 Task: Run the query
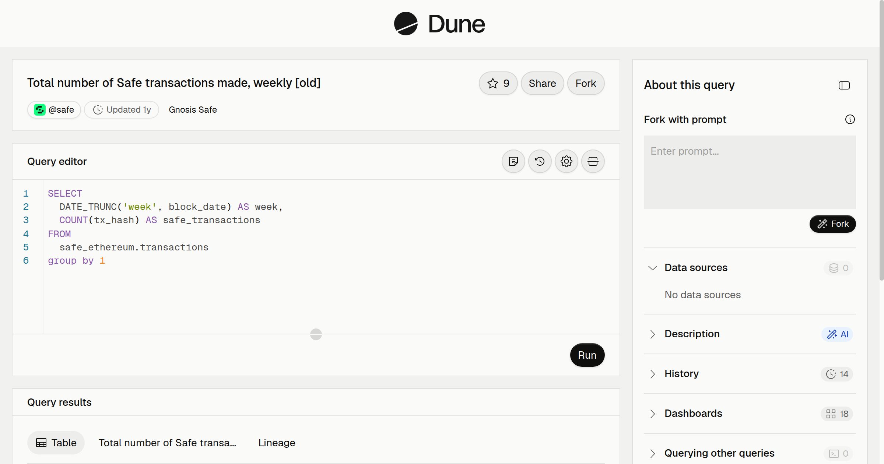coord(587,355)
